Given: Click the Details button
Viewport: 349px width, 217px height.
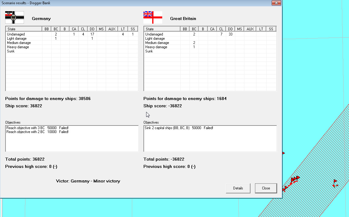Looking at the screenshot, I should (238, 188).
